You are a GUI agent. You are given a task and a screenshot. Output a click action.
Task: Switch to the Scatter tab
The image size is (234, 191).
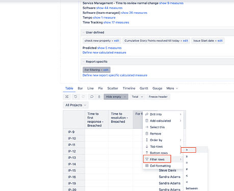click(113, 88)
